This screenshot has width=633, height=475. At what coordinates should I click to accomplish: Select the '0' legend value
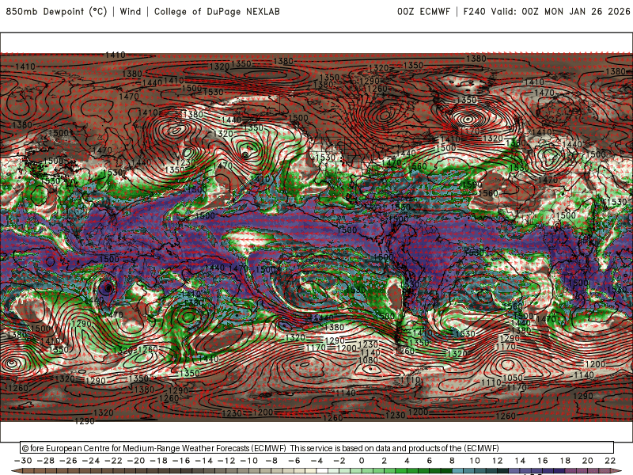pos(362,461)
